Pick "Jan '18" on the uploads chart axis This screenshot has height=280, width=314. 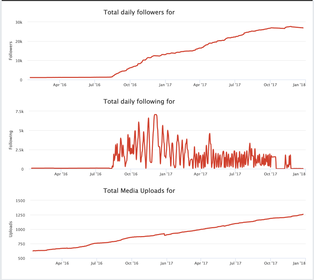[x=299, y=263]
